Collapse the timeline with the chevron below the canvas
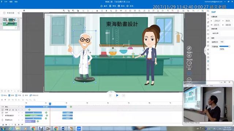The width and height of the screenshot is (234, 131). pos(111,92)
